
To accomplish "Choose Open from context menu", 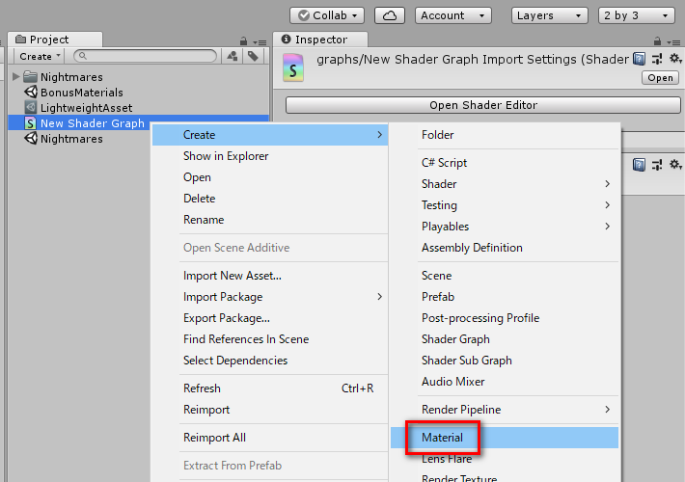I will (270, 177).
